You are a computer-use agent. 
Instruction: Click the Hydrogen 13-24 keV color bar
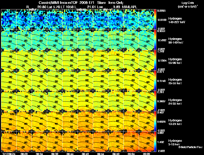click(x=155, y=121)
